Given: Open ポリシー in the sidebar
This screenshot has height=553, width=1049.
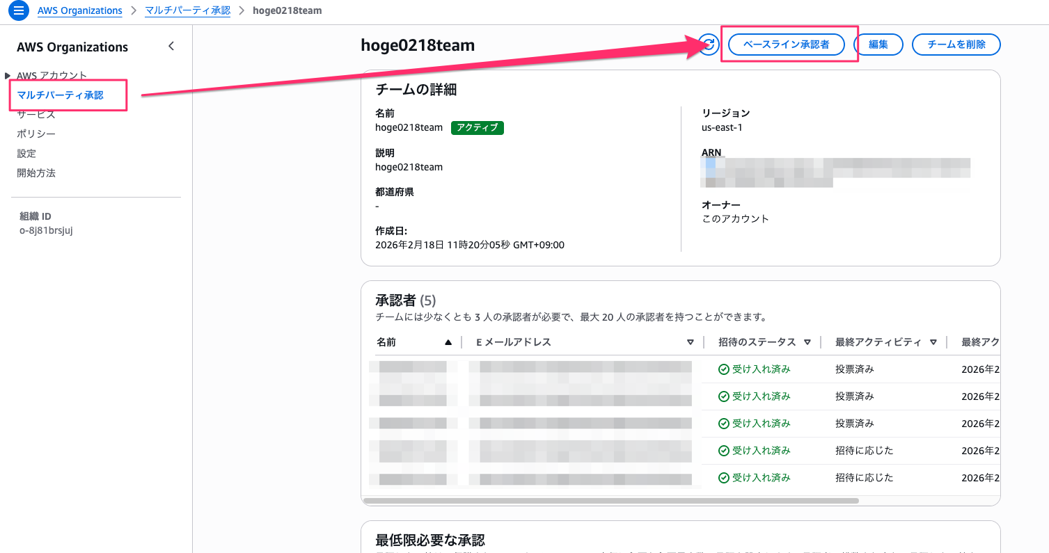Looking at the screenshot, I should [36, 134].
